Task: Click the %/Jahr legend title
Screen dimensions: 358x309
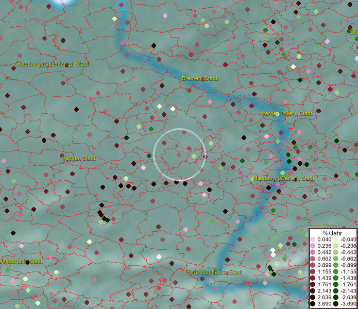Action: [x=333, y=233]
